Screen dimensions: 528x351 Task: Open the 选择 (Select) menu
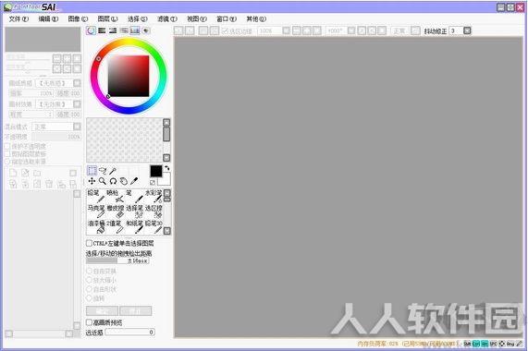click(x=138, y=18)
